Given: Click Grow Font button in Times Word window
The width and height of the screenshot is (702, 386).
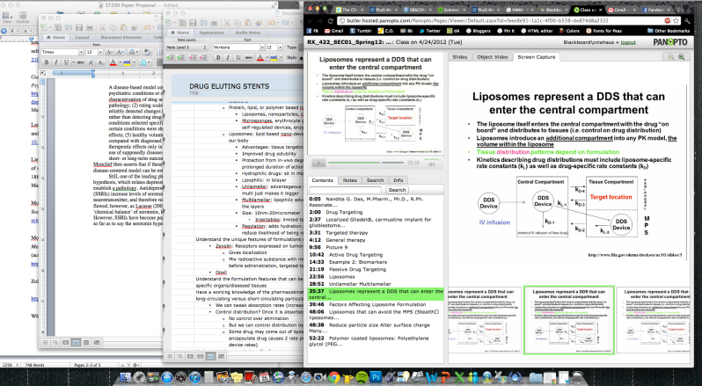Looking at the screenshot, I should [110, 53].
